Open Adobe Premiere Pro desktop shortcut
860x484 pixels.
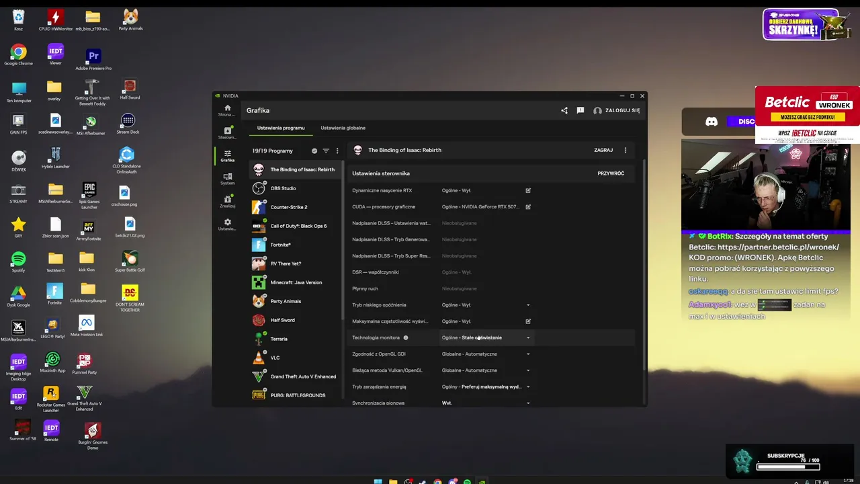coord(93,60)
